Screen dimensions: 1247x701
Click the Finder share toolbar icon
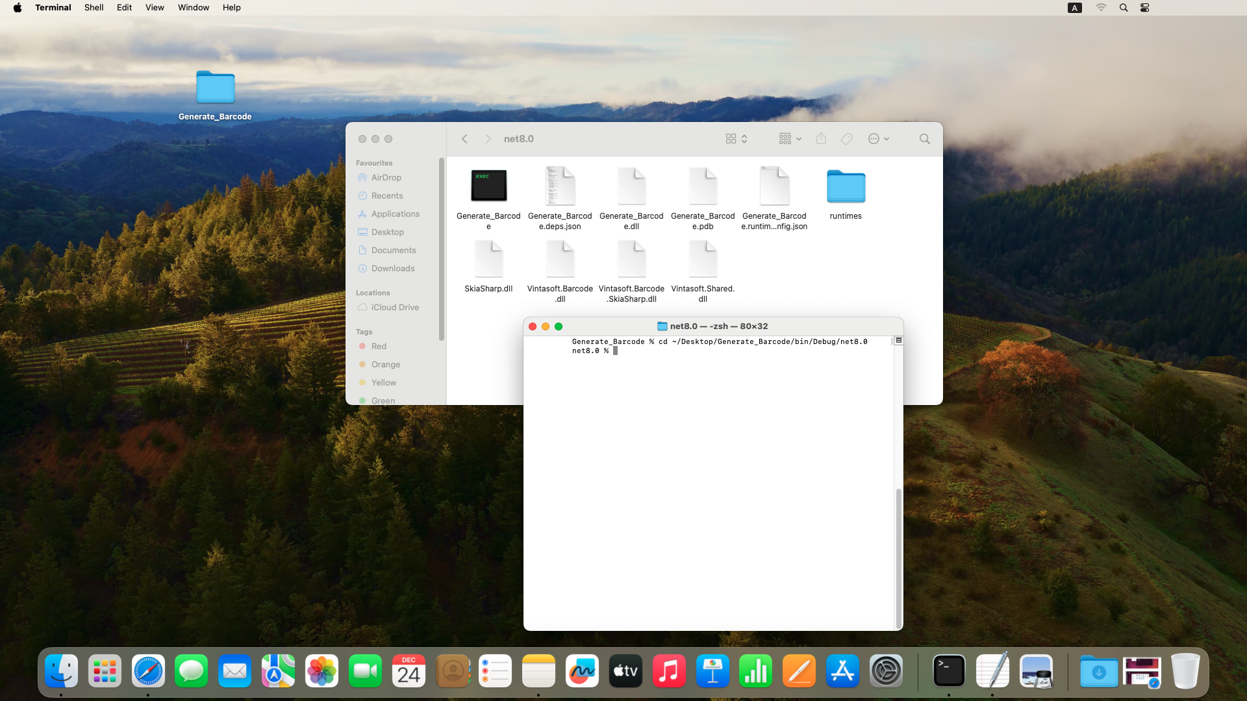point(821,139)
